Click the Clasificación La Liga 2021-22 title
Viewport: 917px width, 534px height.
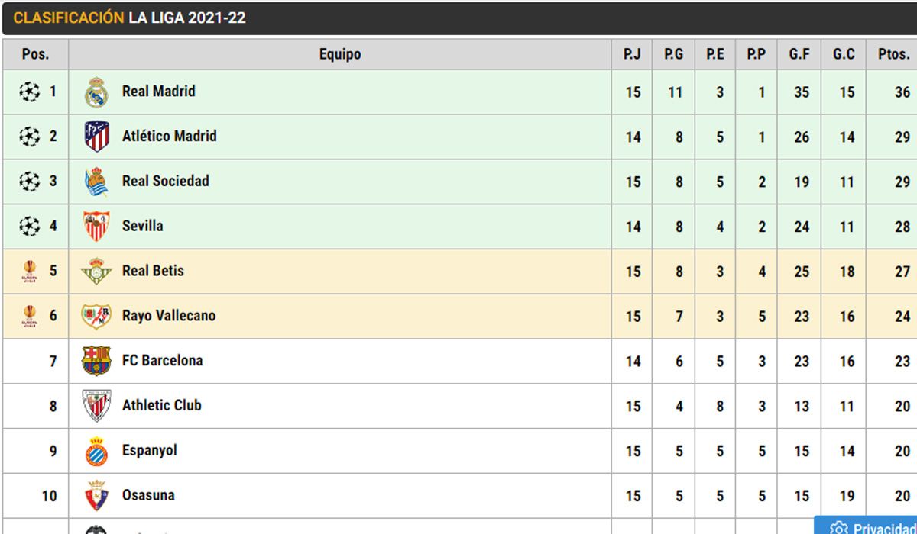(x=130, y=18)
